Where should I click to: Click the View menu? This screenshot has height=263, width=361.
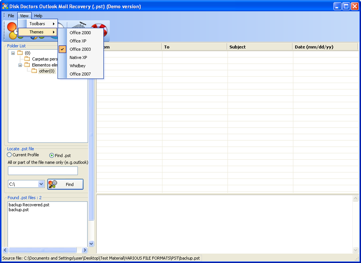24,16
